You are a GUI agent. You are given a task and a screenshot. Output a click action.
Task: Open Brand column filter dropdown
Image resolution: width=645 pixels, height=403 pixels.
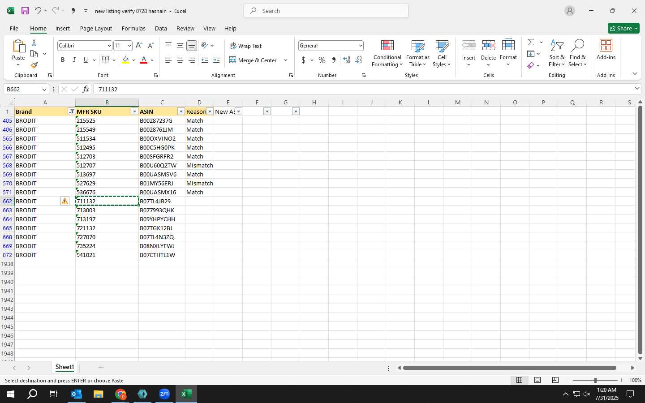71,111
